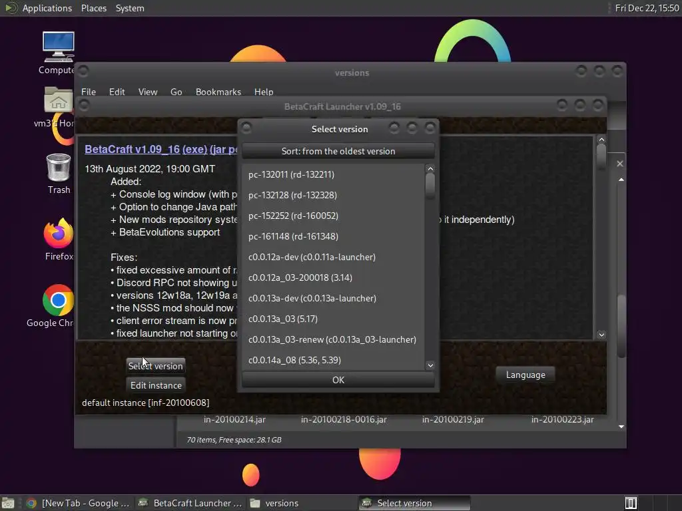Select c0.0.12a_03-200018 (3.14) version
Image resolution: width=682 pixels, height=511 pixels.
(333, 277)
